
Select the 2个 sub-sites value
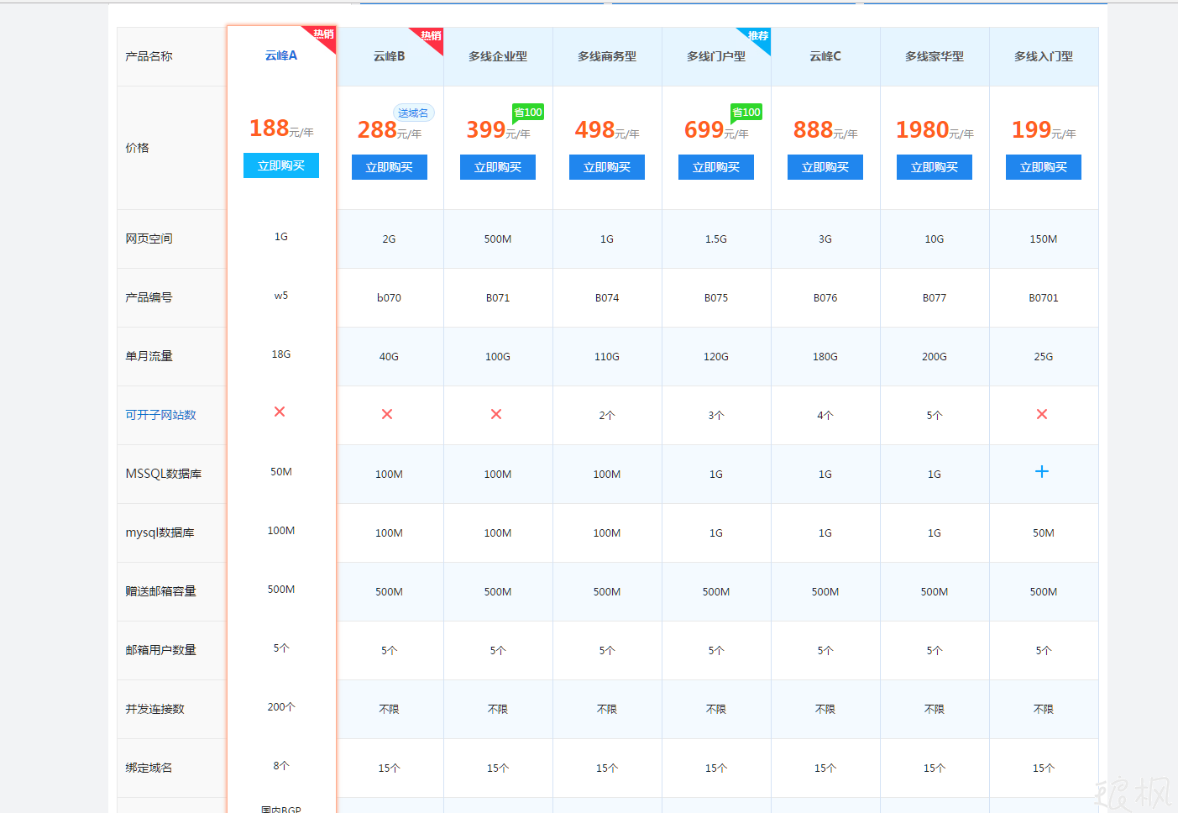[607, 416]
